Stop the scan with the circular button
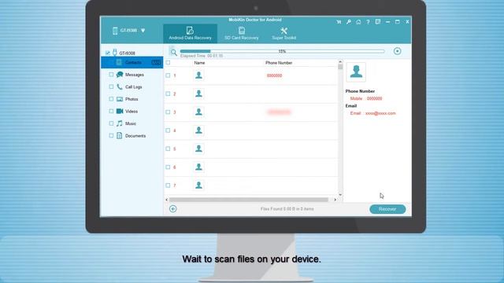Viewport: 504px width, 283px height. coord(397,51)
